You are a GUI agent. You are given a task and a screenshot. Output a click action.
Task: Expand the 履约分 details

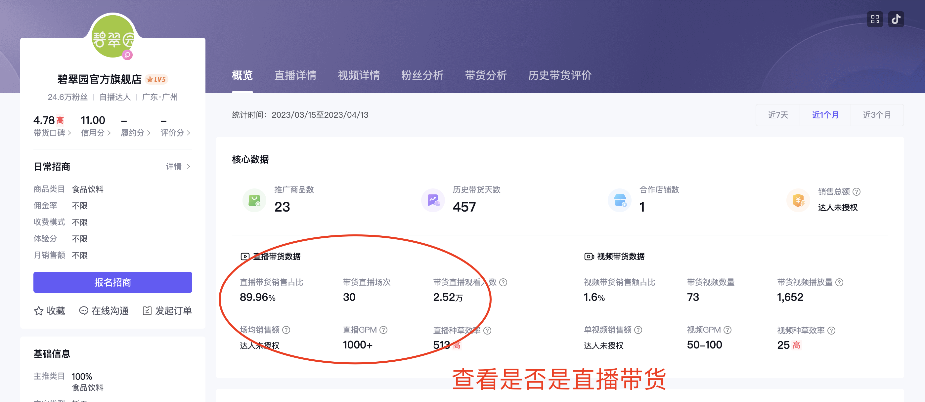pyautogui.click(x=135, y=133)
